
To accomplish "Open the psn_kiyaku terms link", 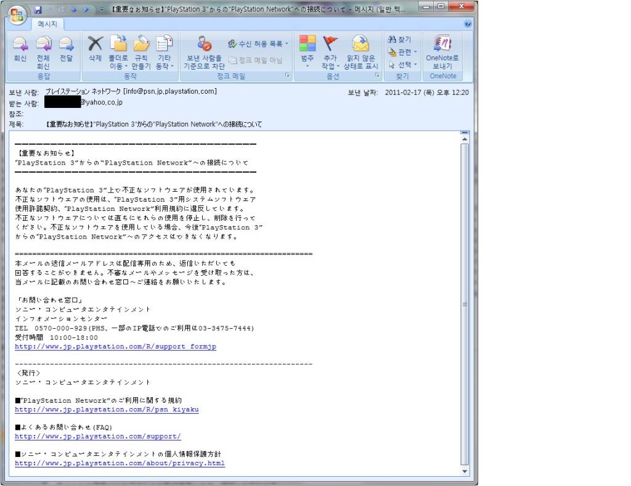I will point(107,410).
